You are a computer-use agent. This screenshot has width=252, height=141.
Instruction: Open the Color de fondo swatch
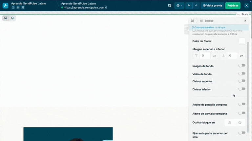tap(242, 41)
